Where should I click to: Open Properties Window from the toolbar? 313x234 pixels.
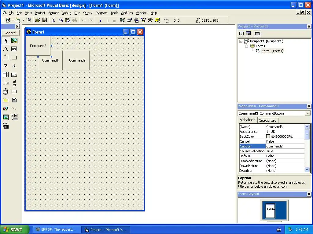coord(129,20)
